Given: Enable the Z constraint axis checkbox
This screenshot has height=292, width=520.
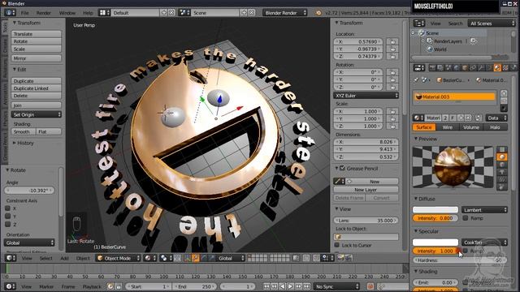Looking at the screenshot, I should pos(7,224).
